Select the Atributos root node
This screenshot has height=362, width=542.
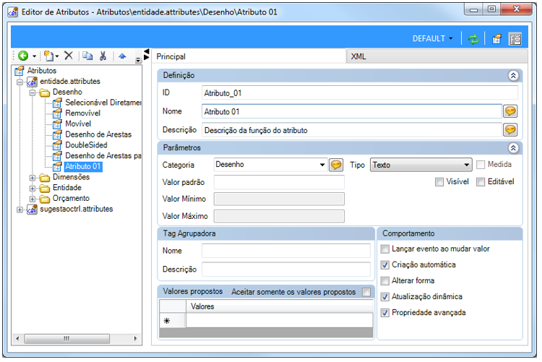(x=42, y=71)
